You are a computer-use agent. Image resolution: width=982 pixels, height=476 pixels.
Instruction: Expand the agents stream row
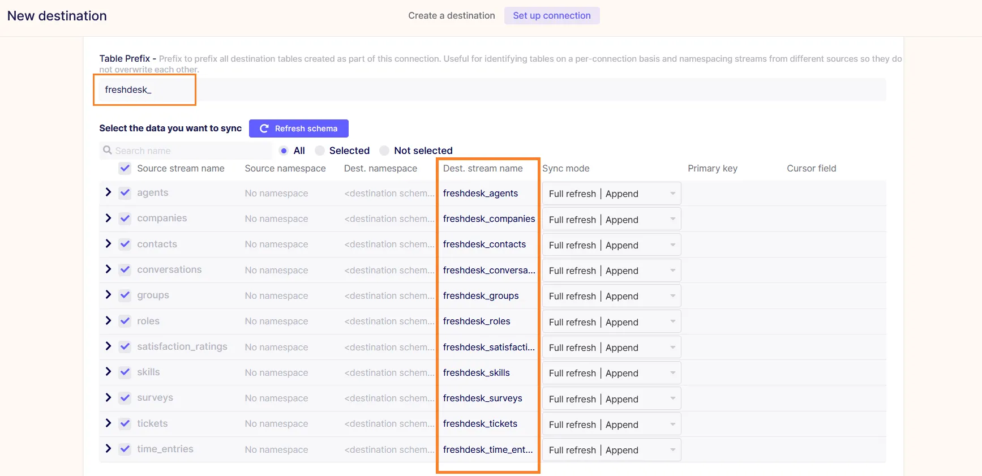pyautogui.click(x=108, y=192)
